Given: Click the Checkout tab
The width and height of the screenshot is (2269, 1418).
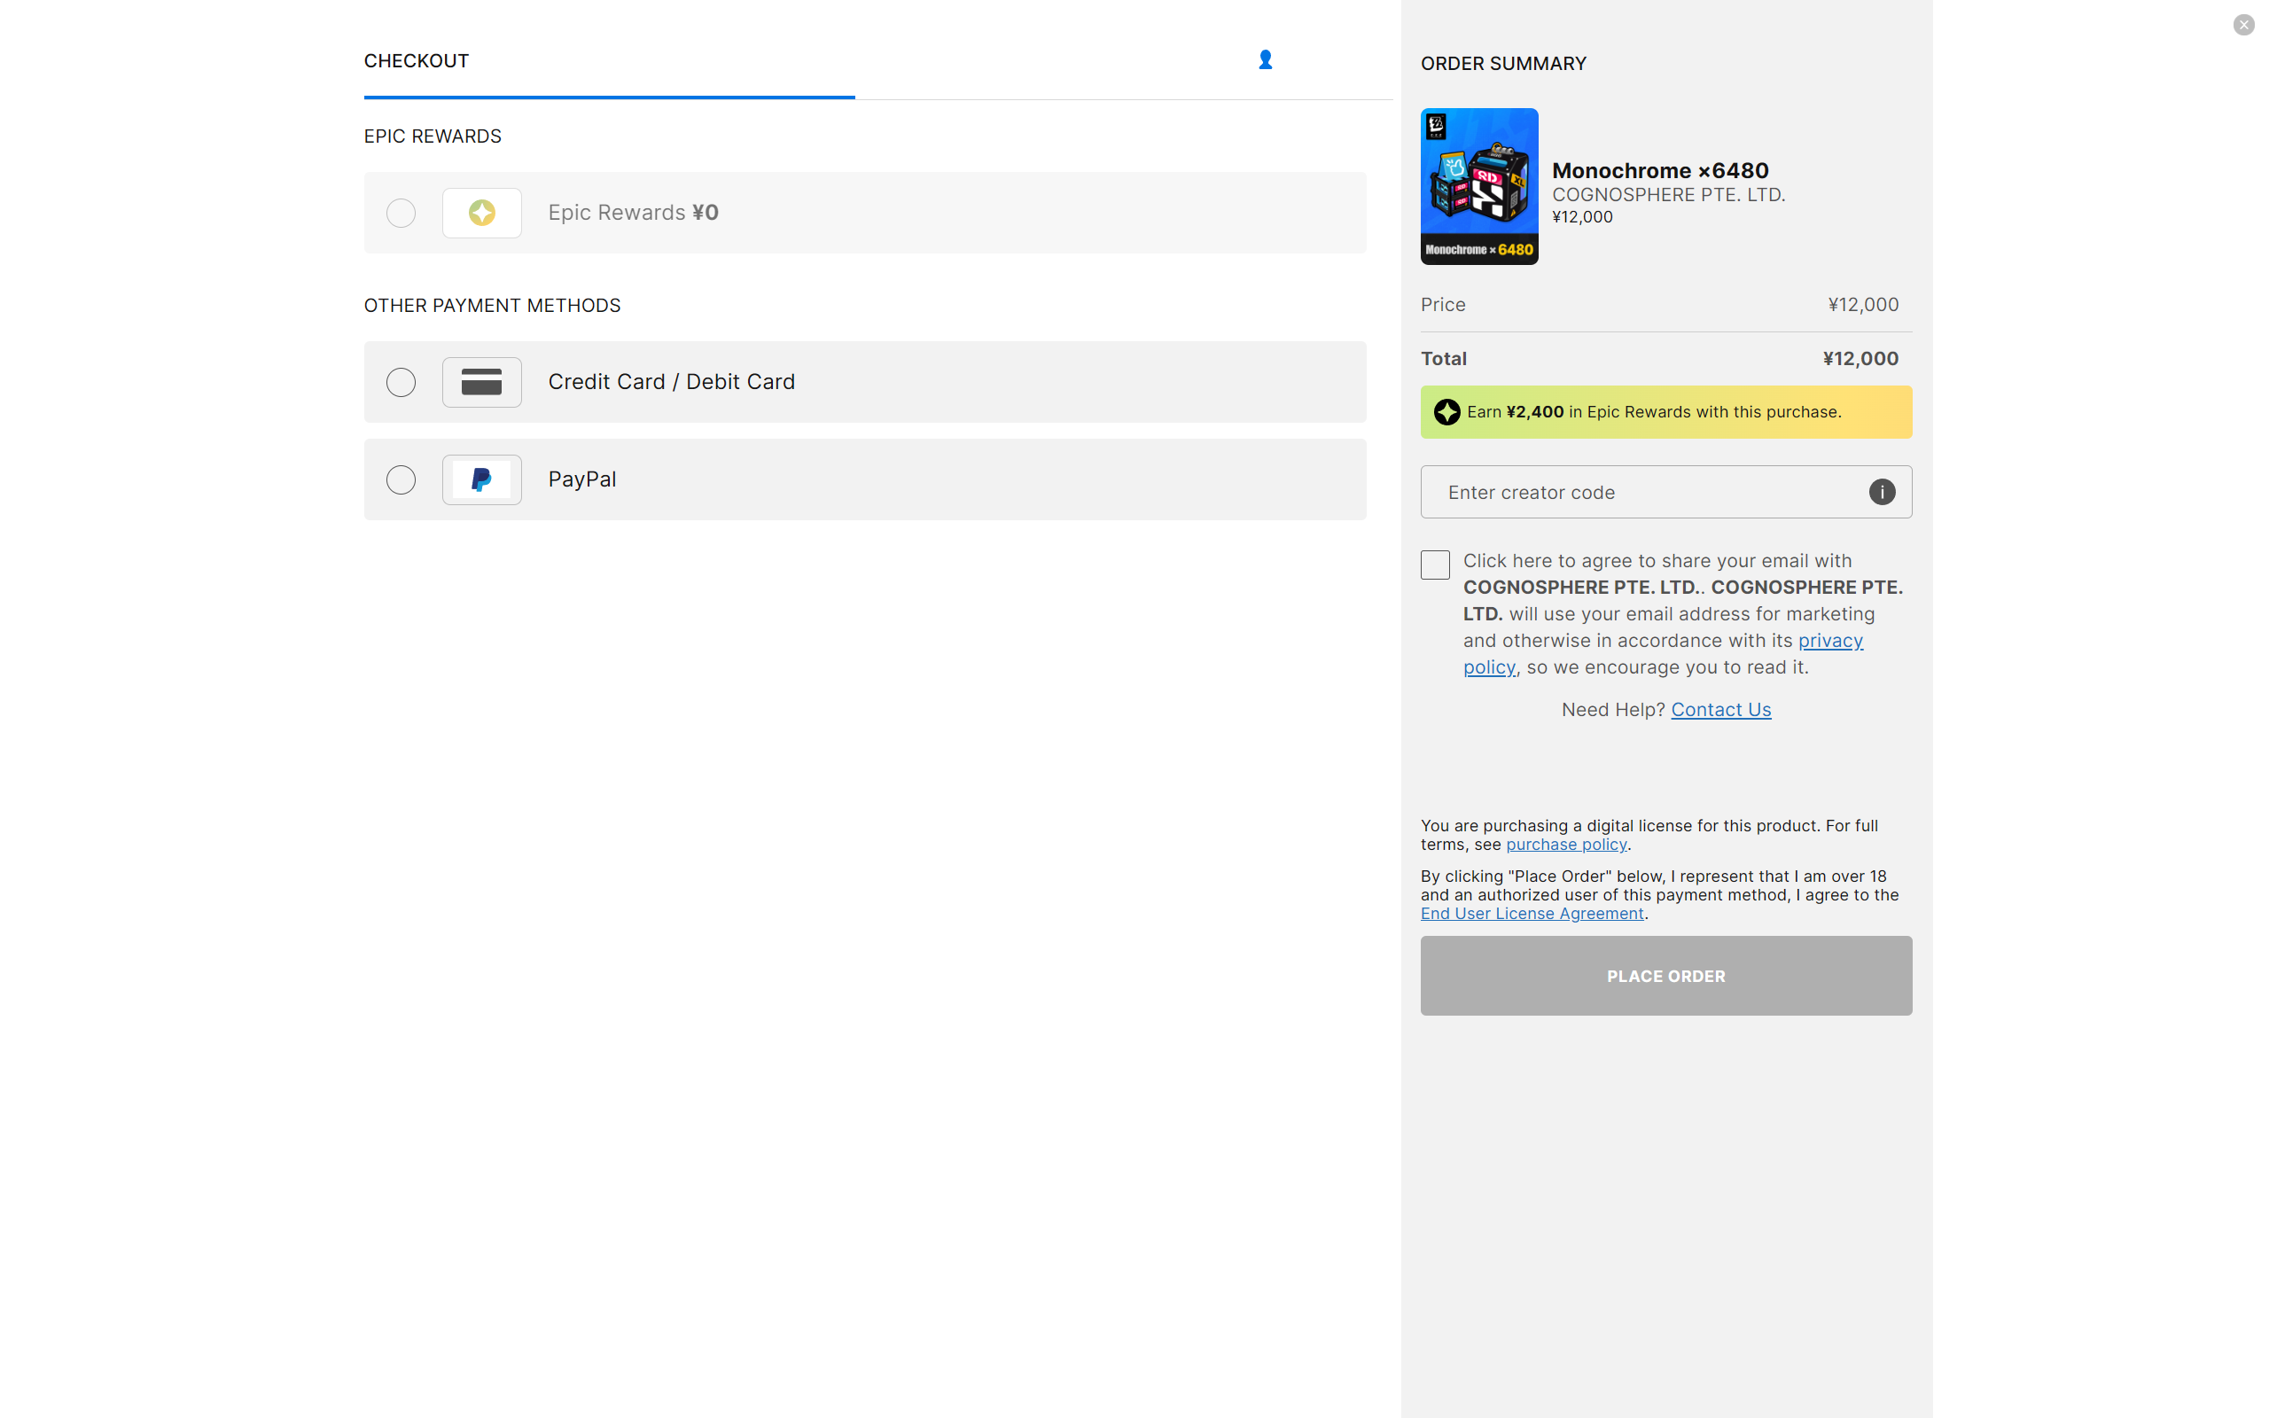Looking at the screenshot, I should pyautogui.click(x=417, y=61).
